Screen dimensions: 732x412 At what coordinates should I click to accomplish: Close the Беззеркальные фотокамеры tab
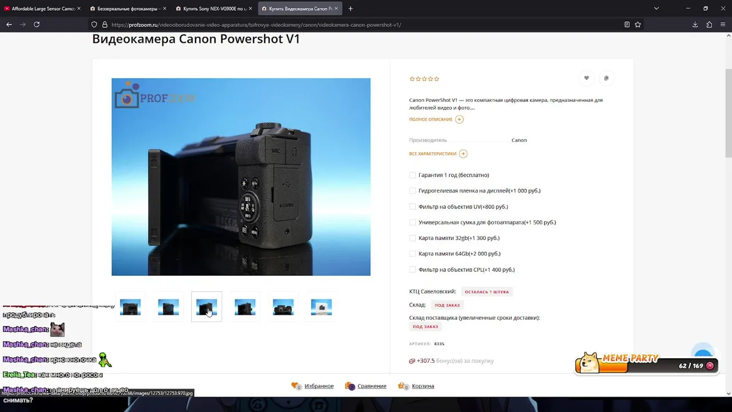[165, 9]
